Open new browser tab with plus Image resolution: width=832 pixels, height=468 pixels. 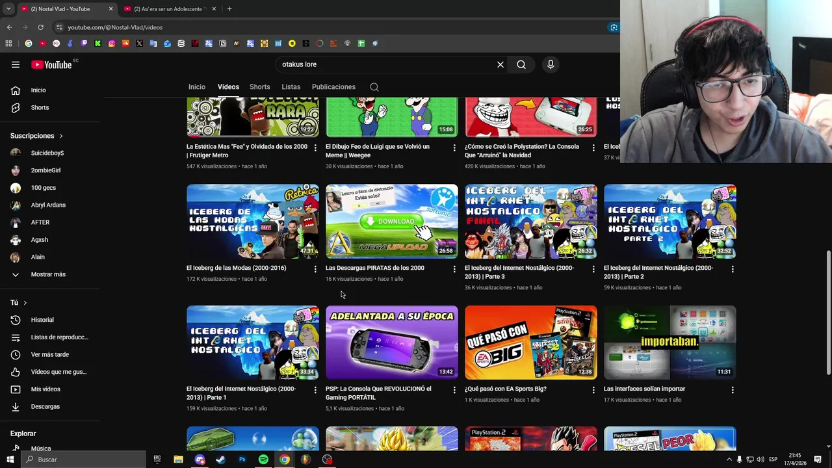[229, 9]
